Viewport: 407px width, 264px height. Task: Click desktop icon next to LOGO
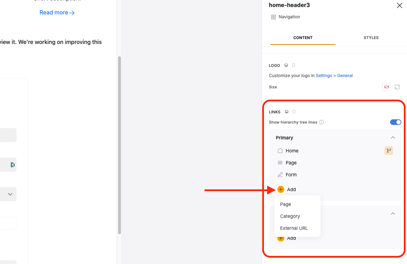click(286, 65)
